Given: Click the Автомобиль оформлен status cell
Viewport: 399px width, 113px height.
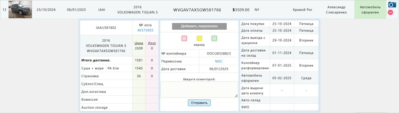Looking at the screenshot, I should pos(370,10).
